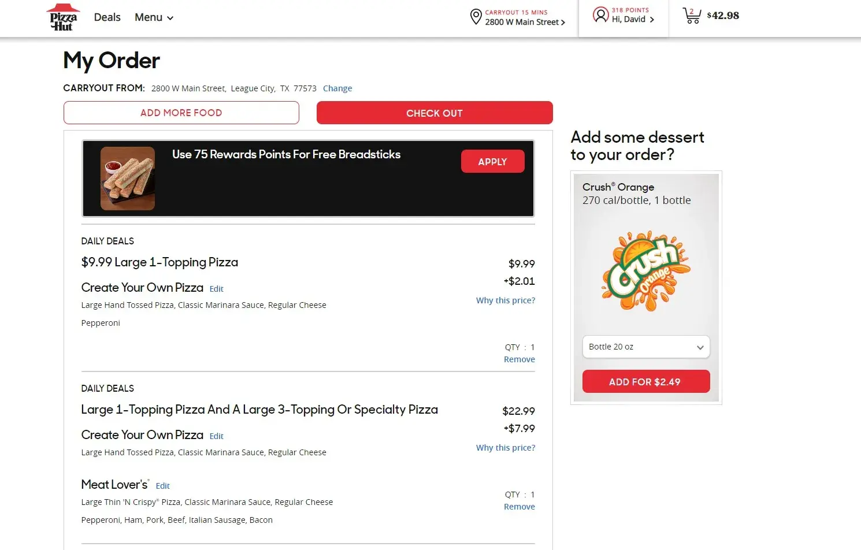Click the Add More Food button
The width and height of the screenshot is (861, 550).
click(181, 113)
